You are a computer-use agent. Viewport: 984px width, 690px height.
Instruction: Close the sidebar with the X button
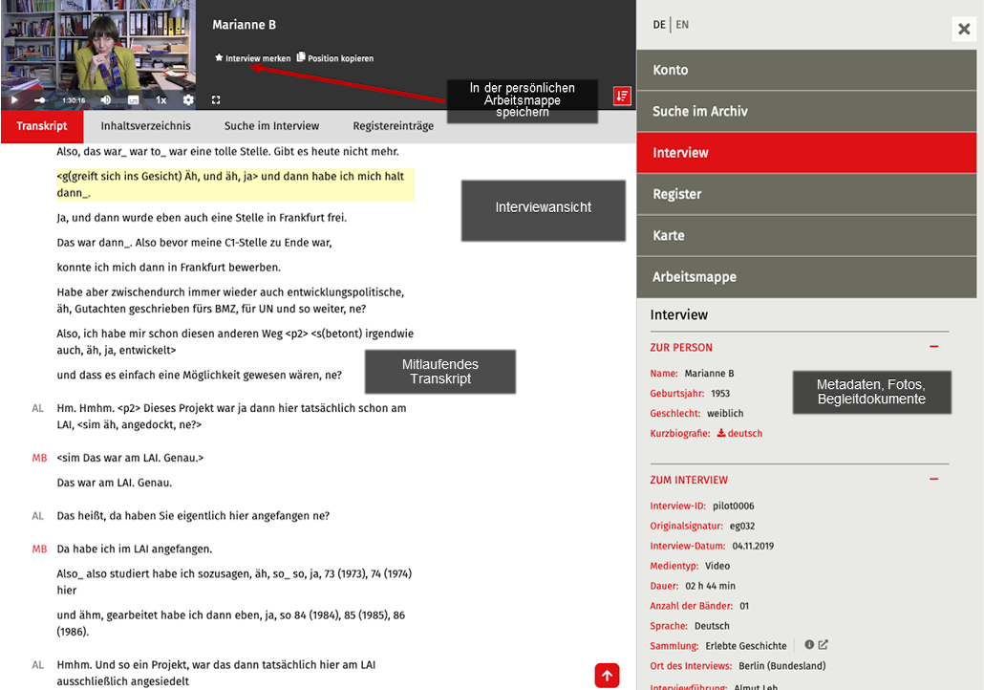[x=964, y=29]
